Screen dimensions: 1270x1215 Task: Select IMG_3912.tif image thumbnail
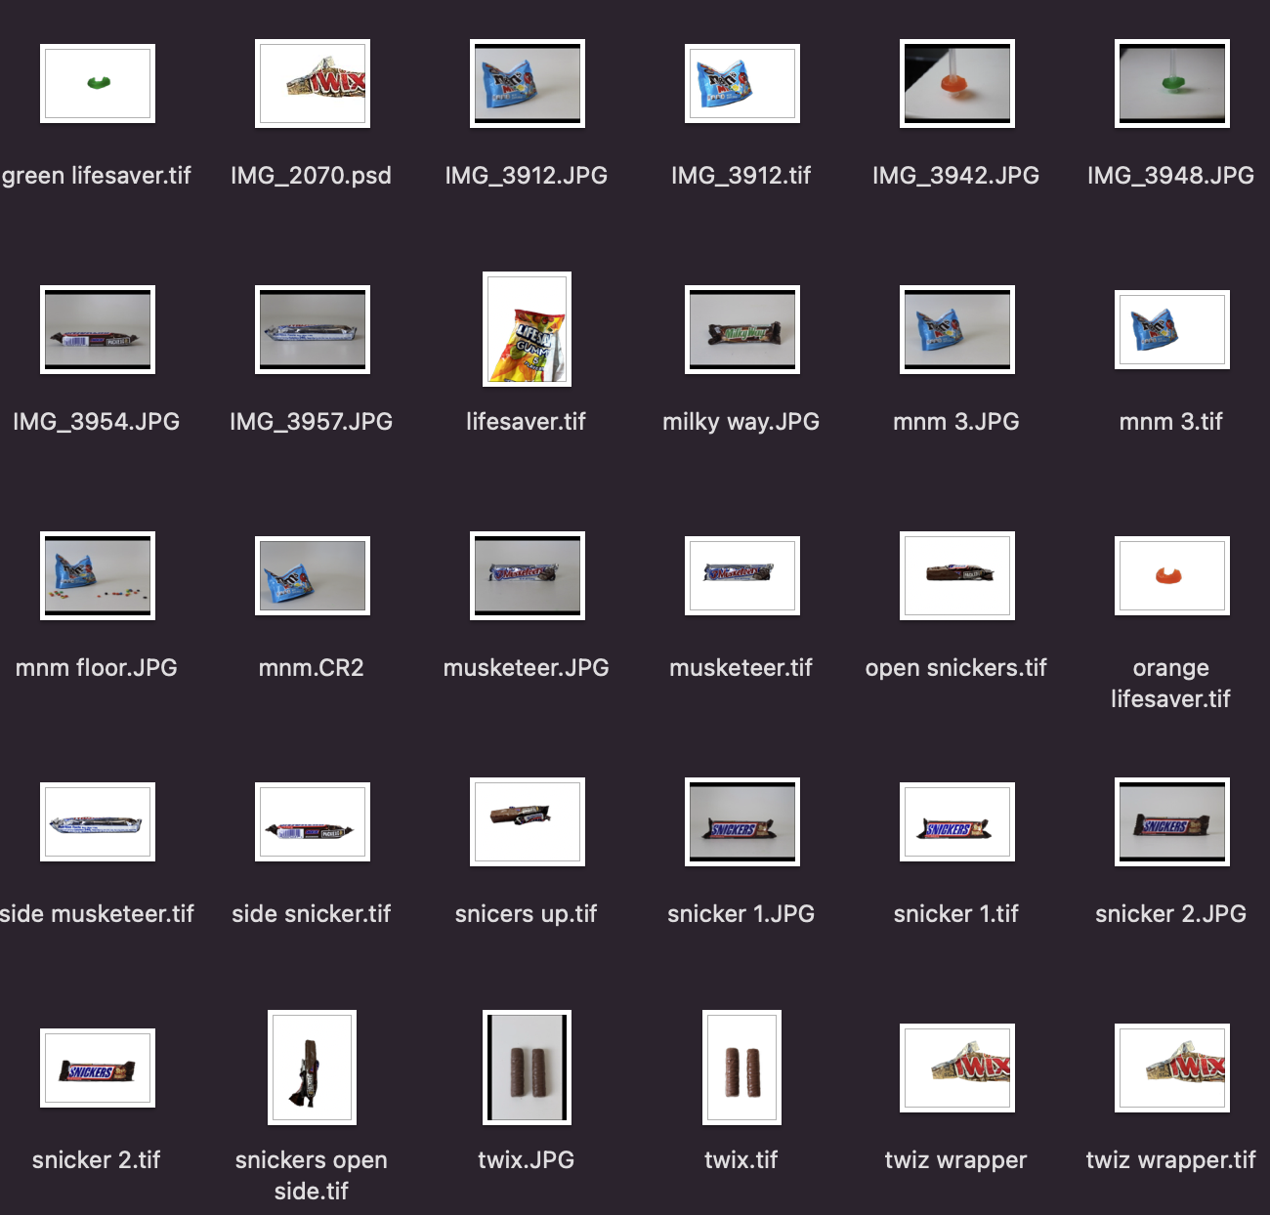(x=742, y=83)
